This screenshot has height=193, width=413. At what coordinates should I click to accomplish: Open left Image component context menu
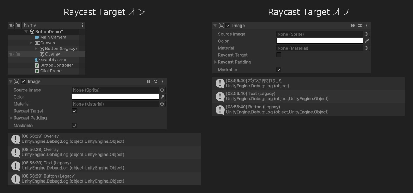[x=162, y=81]
